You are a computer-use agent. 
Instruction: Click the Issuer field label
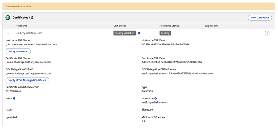click(9, 109)
